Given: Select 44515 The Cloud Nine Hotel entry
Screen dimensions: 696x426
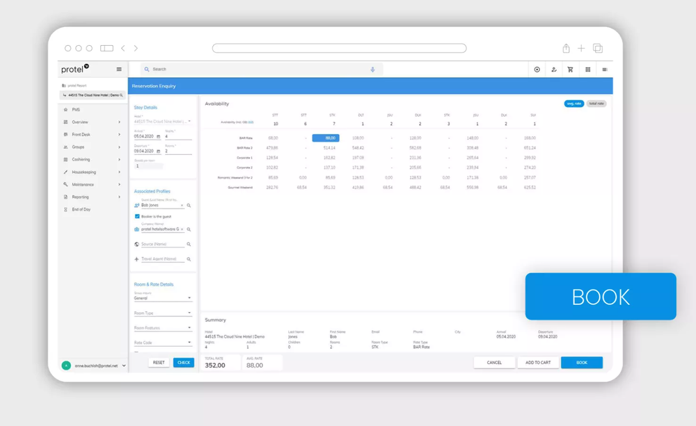Looking at the screenshot, I should point(93,95).
